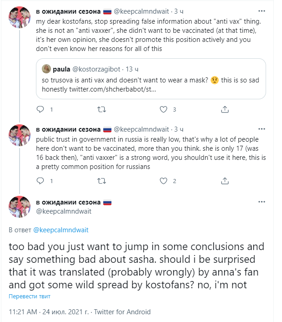Like the first tweet with 3 likes
This screenshot has height=322, width=282.
164,109
